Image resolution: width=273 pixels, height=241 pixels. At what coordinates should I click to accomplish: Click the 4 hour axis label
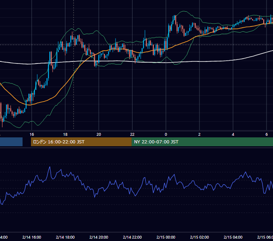(x=233, y=135)
